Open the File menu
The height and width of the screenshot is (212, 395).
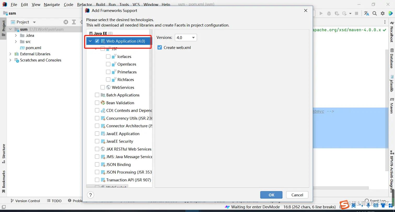pos(14,4)
